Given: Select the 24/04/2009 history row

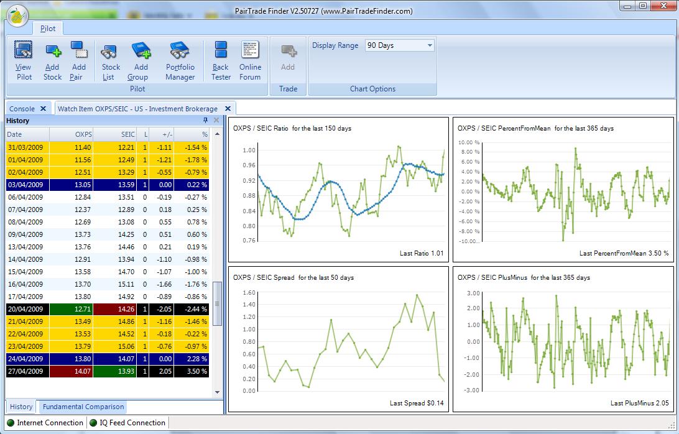Looking at the screenshot, I should pyautogui.click(x=108, y=359).
